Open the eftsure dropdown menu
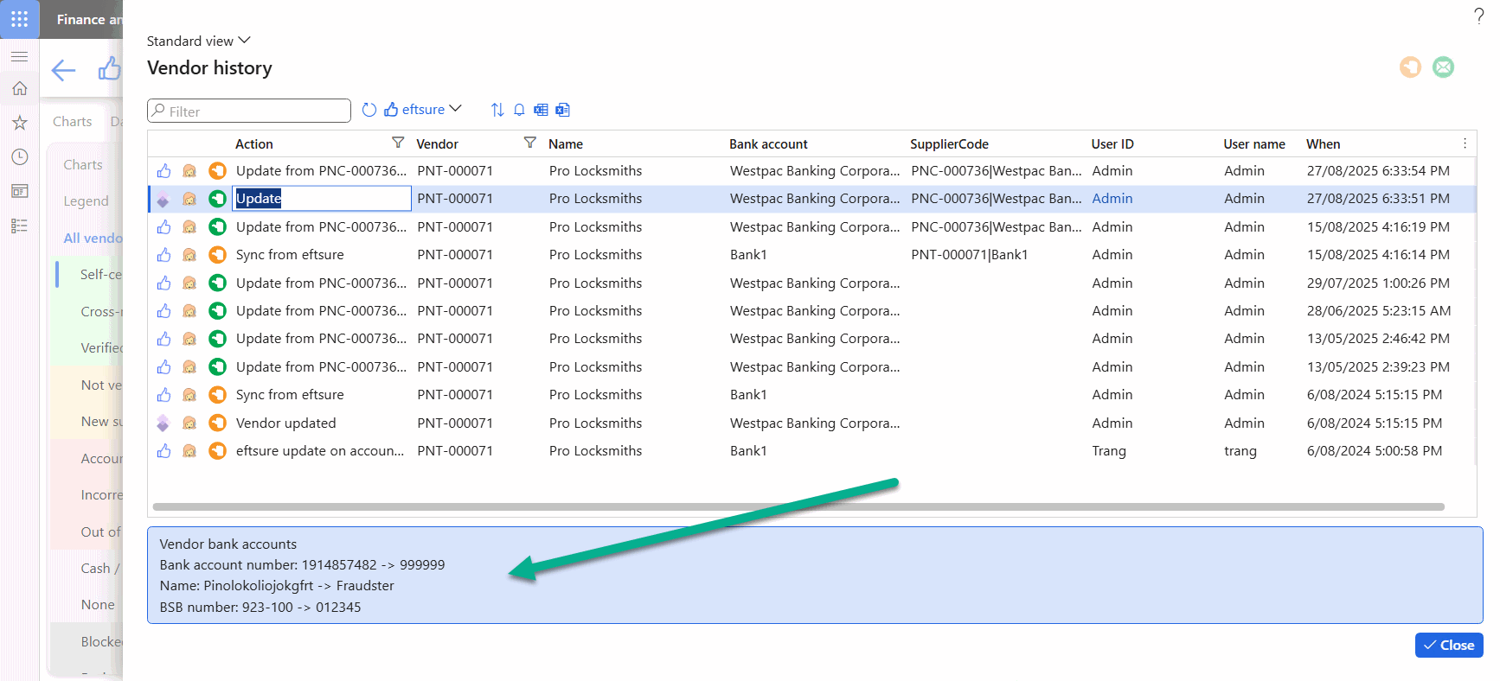Image resolution: width=1500 pixels, height=681 pixels. pyautogui.click(x=423, y=110)
